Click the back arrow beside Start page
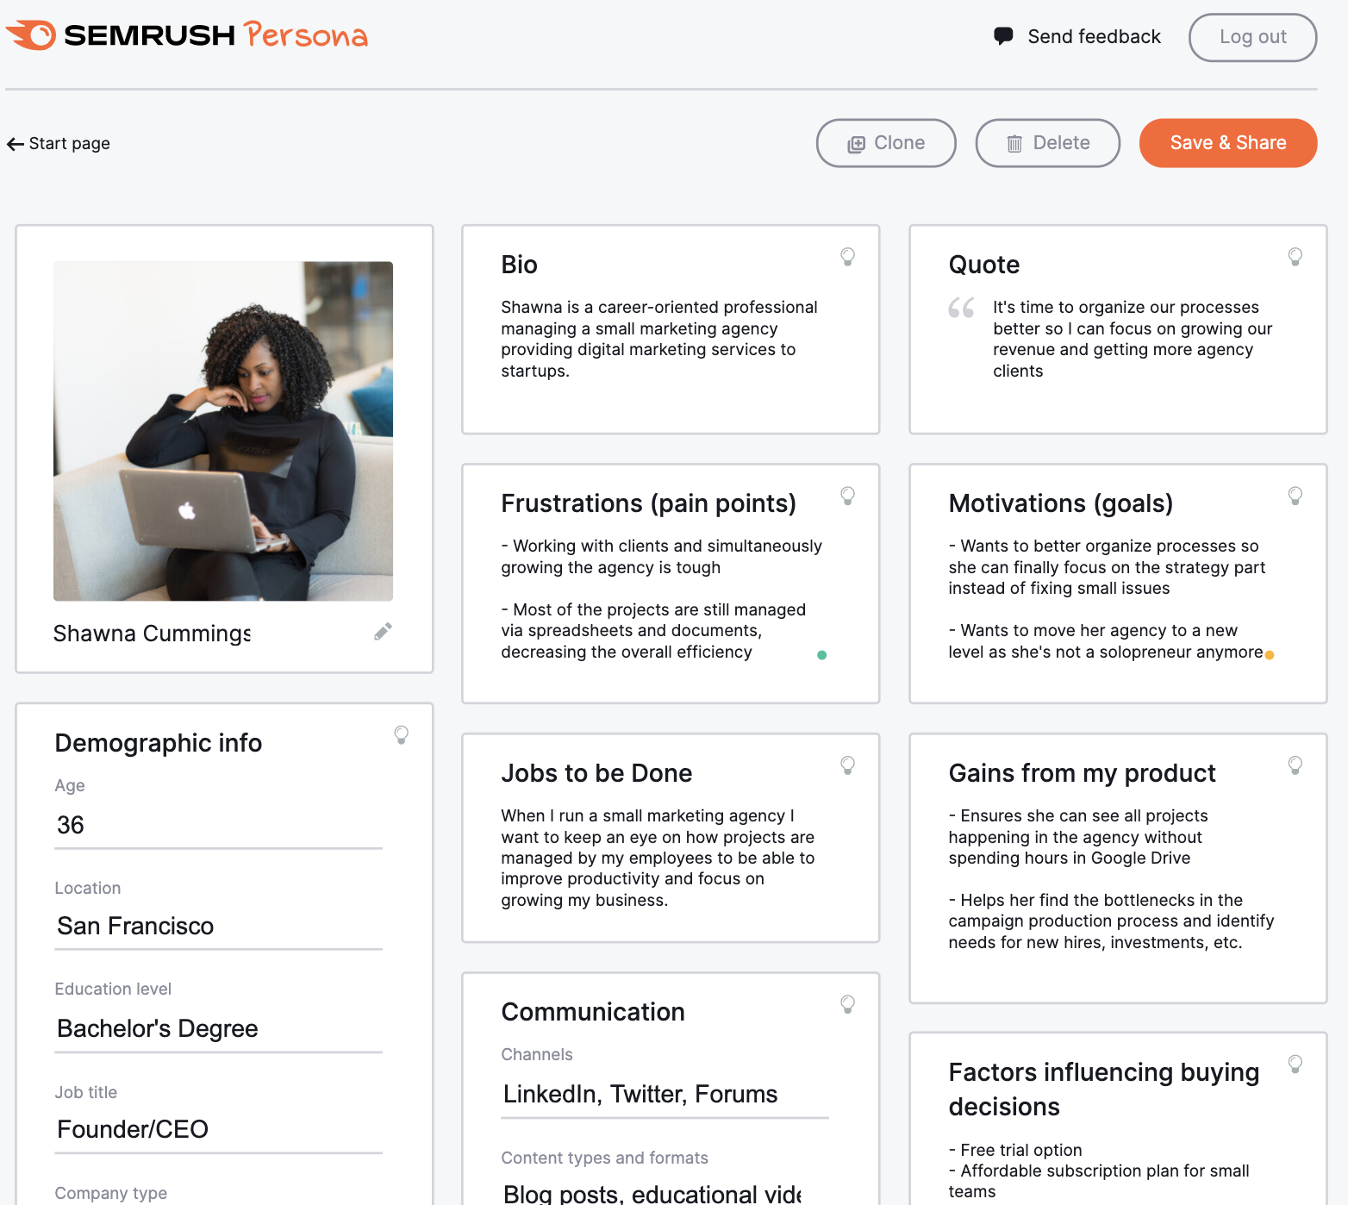 tap(16, 144)
